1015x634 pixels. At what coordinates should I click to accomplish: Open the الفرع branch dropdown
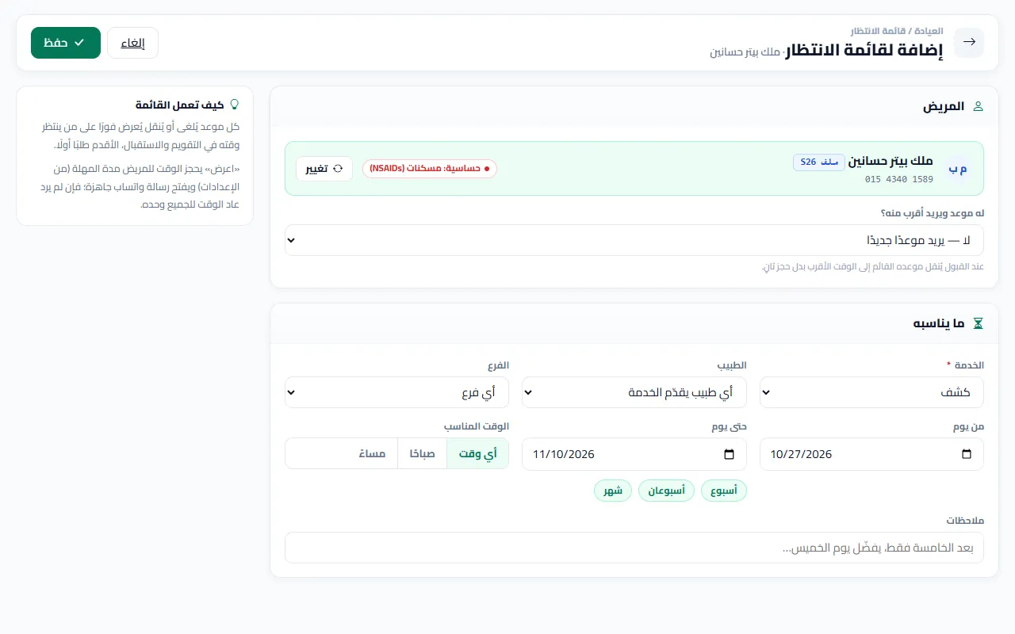click(396, 392)
